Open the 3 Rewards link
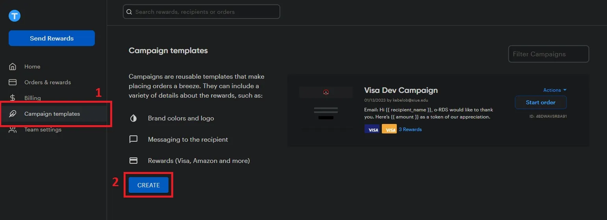Viewport: 607px width, 220px height. click(x=410, y=129)
